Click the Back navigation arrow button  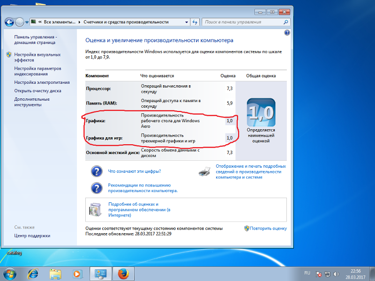[x=9, y=22]
